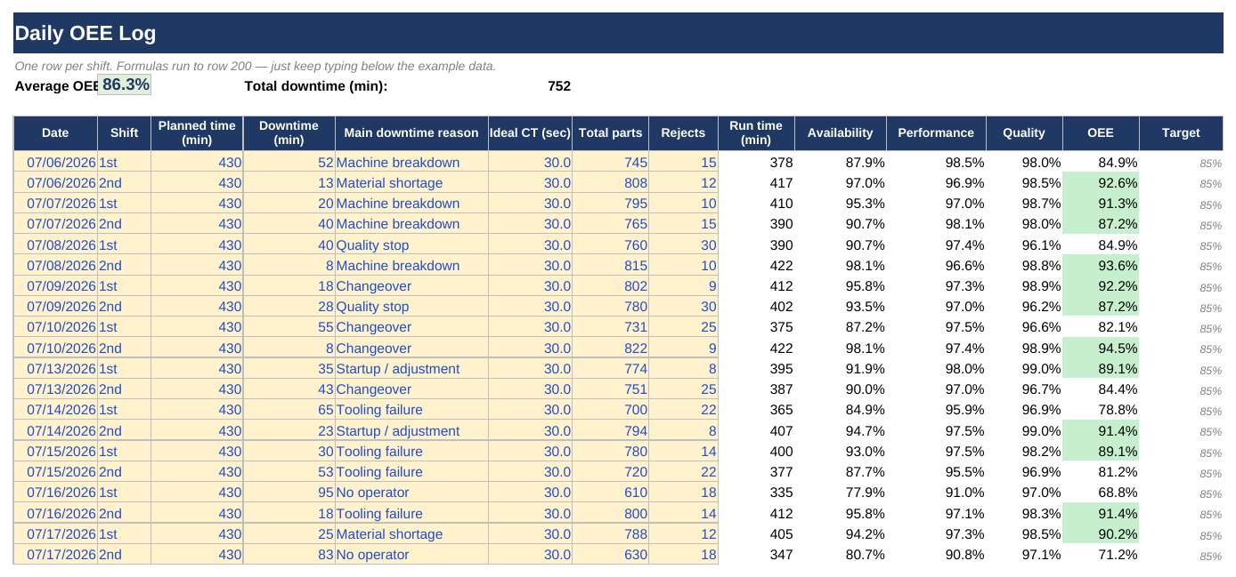The height and width of the screenshot is (577, 1236).
Task: Select total parts cell 630
Action: click(x=610, y=555)
